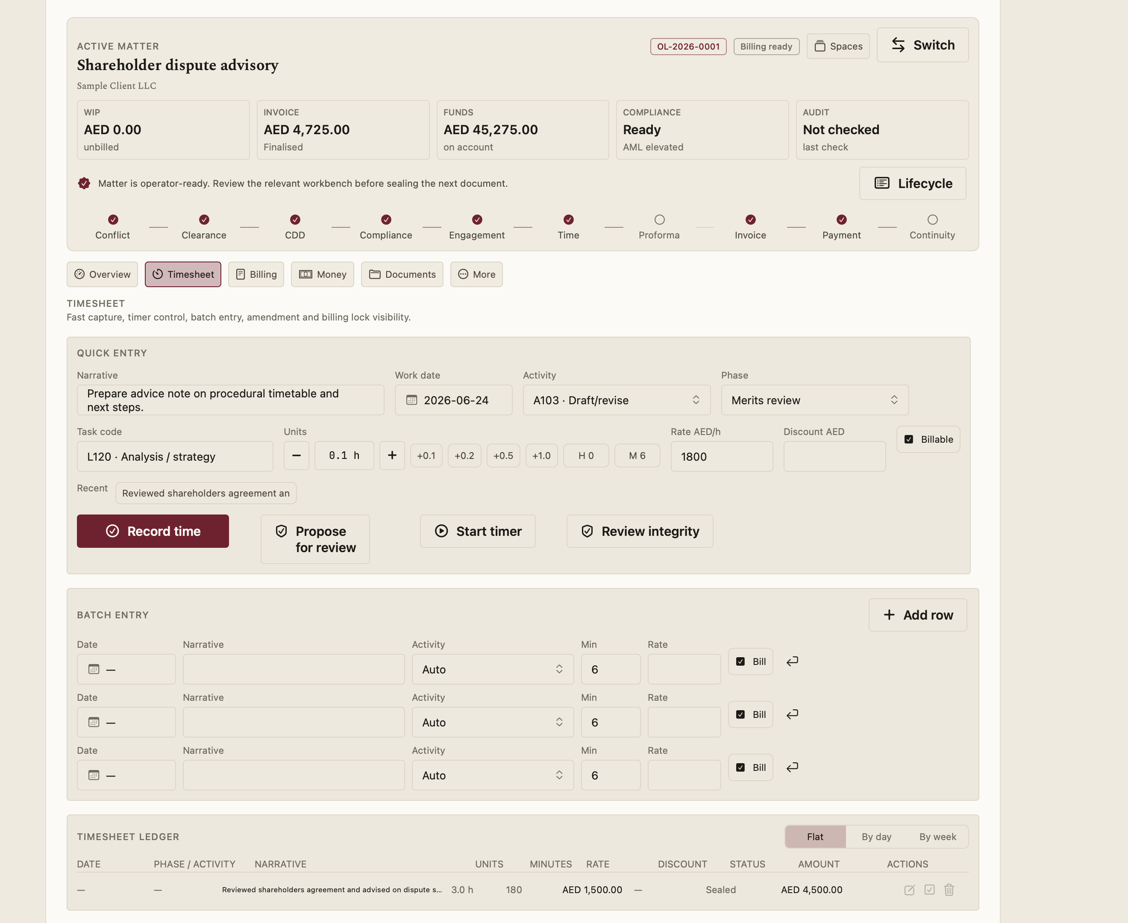The height and width of the screenshot is (923, 1128).
Task: Add +0.1 units quick button
Action: (x=426, y=456)
